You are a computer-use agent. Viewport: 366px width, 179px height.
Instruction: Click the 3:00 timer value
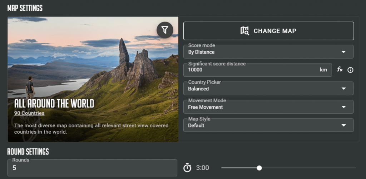[203, 168]
